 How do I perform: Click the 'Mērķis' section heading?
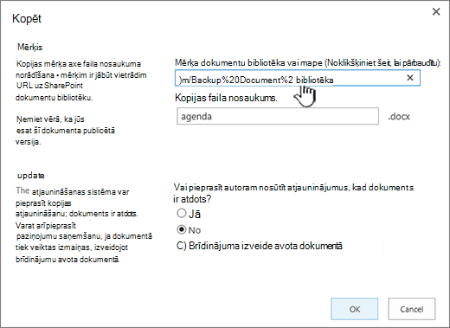point(29,47)
